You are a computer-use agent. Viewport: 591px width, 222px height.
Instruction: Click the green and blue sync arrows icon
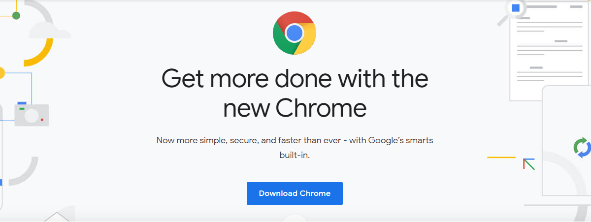pos(582,148)
